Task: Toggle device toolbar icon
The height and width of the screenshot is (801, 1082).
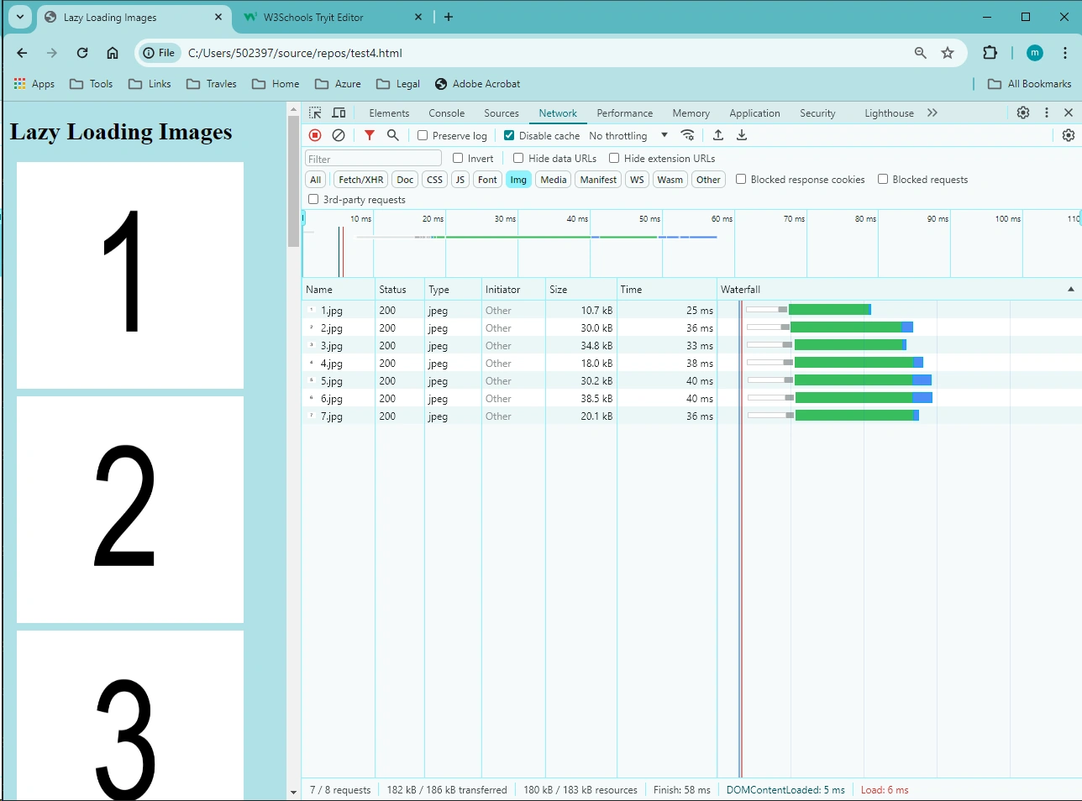Action: click(339, 113)
